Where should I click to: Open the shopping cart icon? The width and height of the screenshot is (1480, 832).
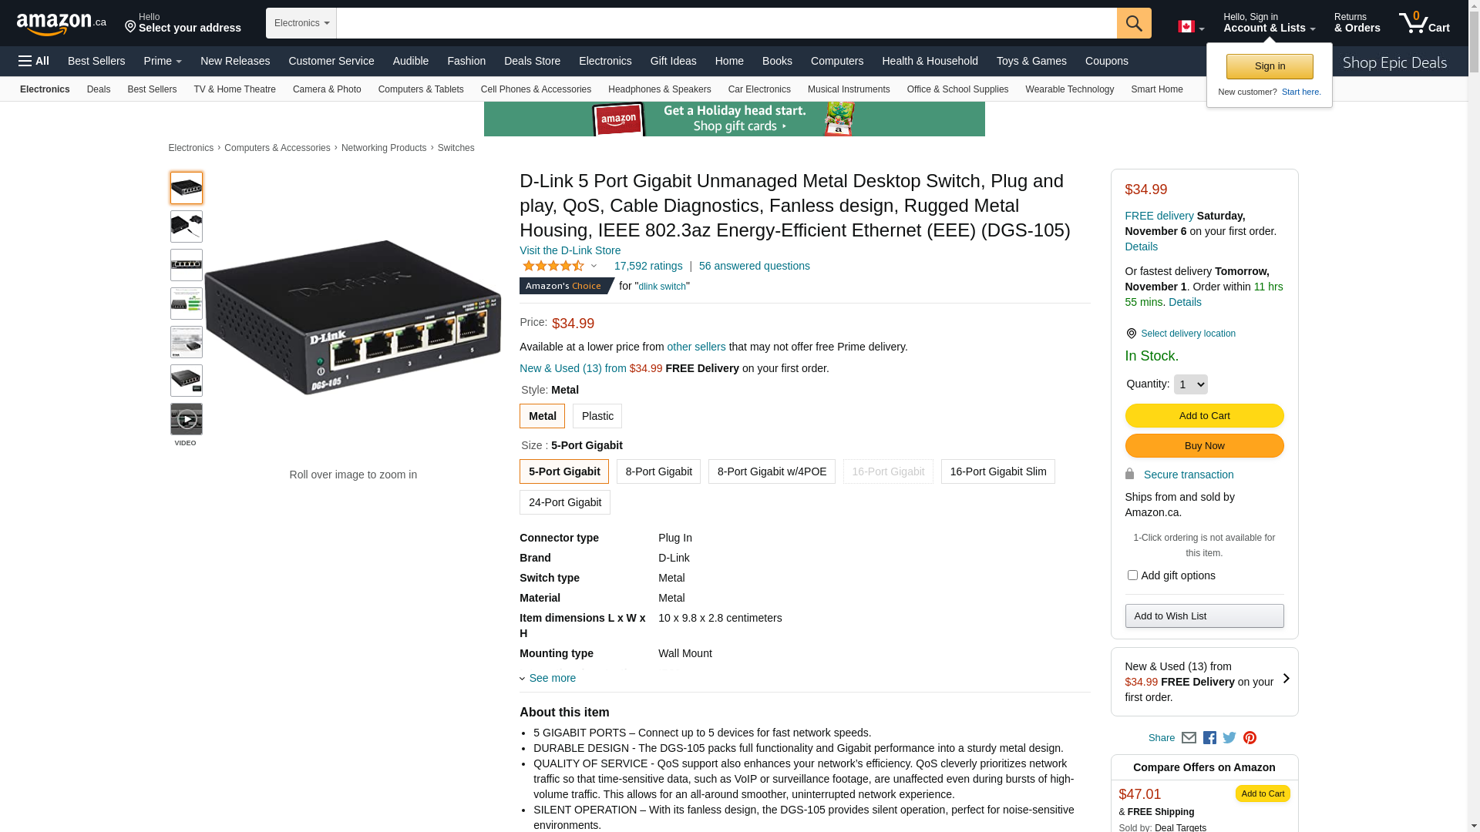(1423, 23)
